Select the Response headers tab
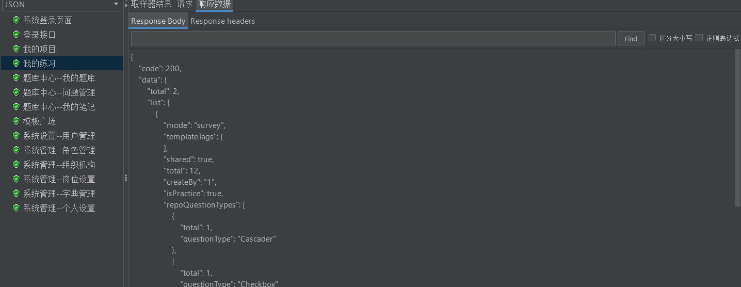The height and width of the screenshot is (287, 741). 223,21
